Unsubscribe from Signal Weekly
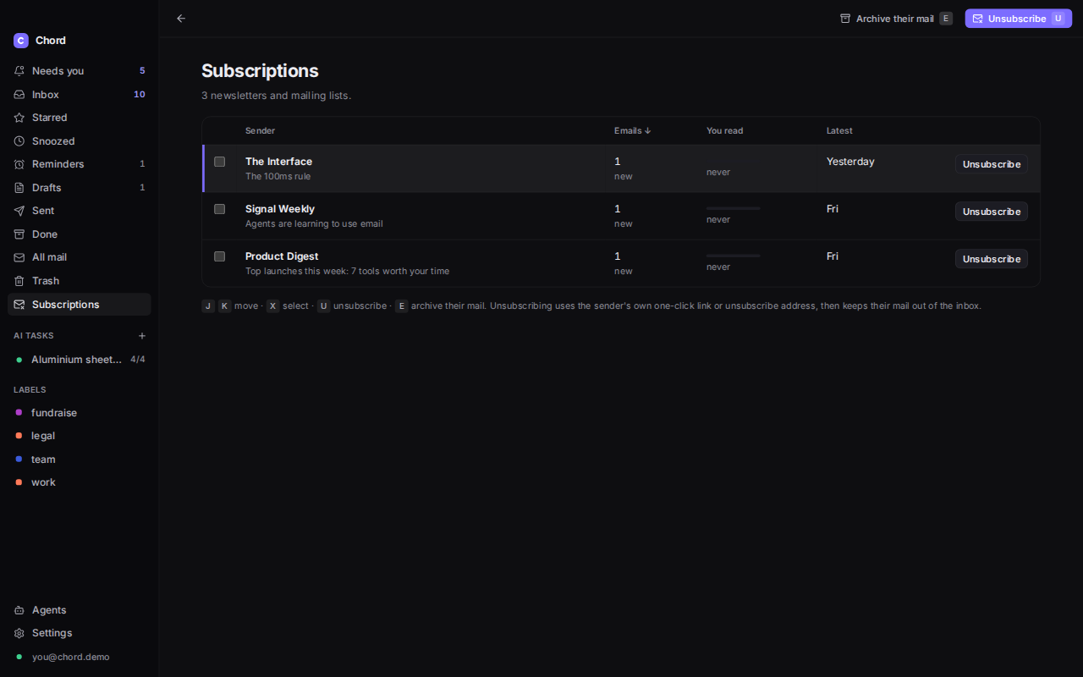 [992, 212]
